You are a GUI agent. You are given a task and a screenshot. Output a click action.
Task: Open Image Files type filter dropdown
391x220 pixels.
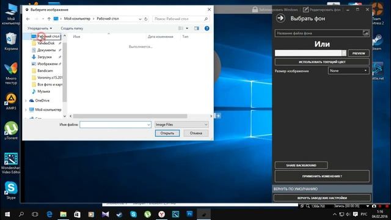(x=181, y=125)
